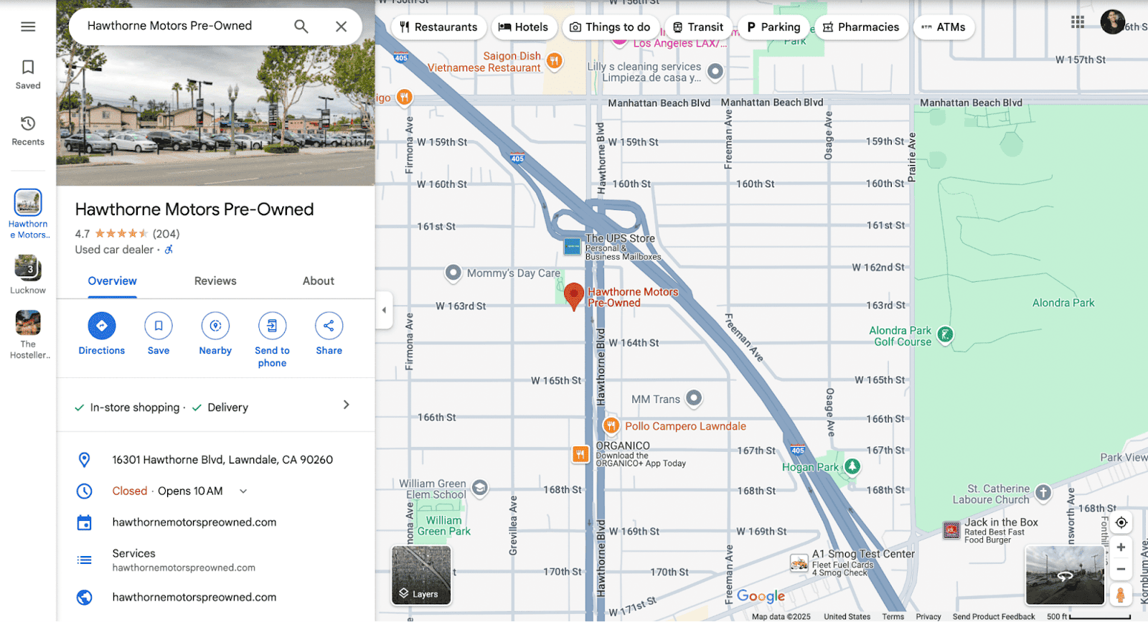
Task: Collapse the side panel
Action: (384, 310)
